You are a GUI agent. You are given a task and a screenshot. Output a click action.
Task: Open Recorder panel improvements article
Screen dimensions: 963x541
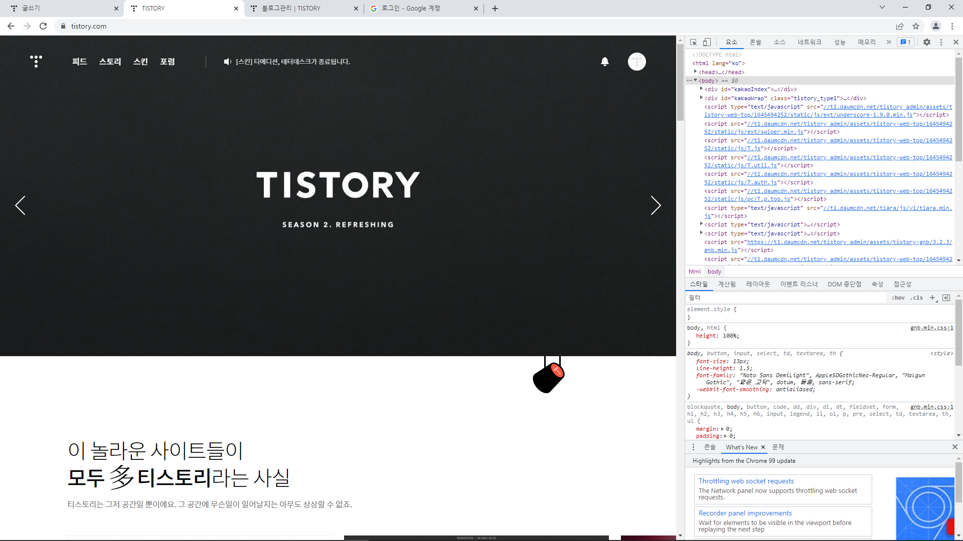[x=745, y=513]
